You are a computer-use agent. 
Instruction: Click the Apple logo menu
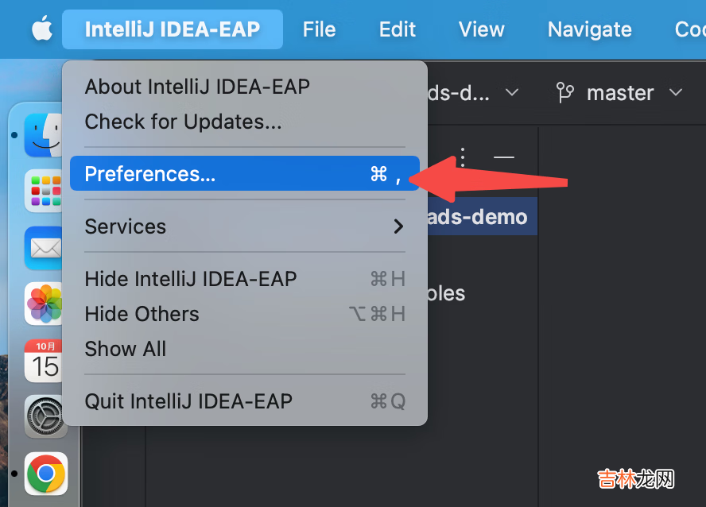coord(41,29)
